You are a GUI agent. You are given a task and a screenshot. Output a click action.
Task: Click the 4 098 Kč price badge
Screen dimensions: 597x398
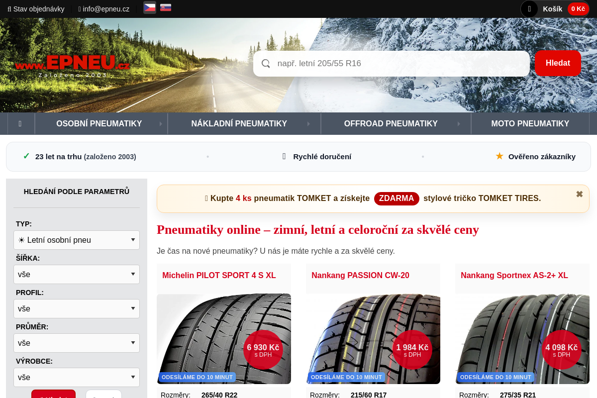(562, 350)
